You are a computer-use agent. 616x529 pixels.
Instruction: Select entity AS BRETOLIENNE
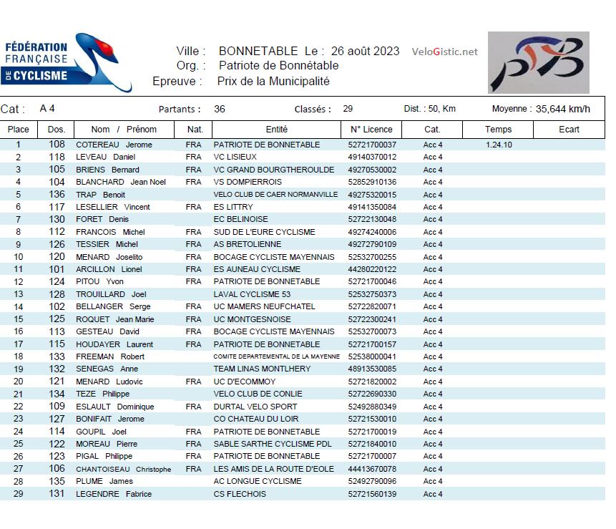point(247,244)
